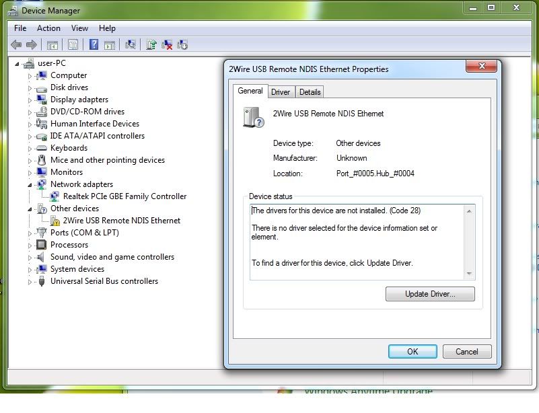Open the Action menu
The width and height of the screenshot is (539, 413).
pyautogui.click(x=48, y=28)
